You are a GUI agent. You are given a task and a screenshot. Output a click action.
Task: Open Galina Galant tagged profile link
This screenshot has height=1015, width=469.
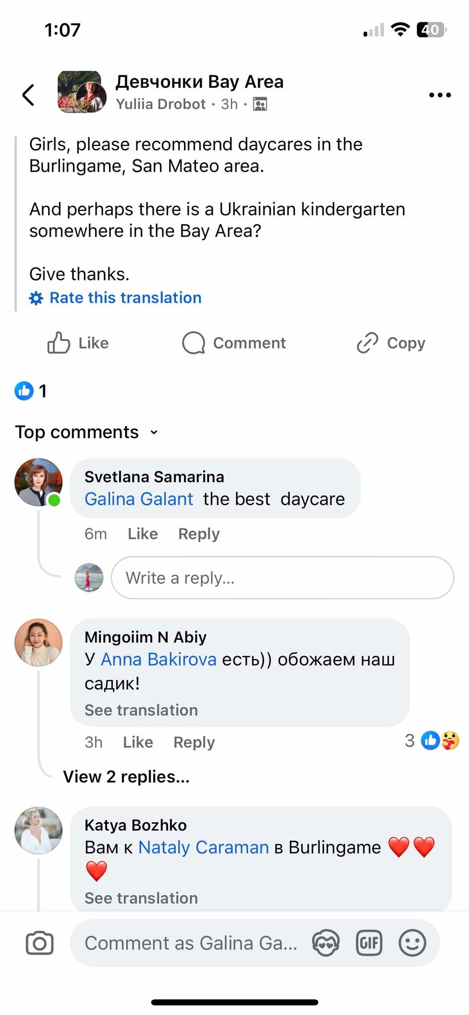[139, 499]
